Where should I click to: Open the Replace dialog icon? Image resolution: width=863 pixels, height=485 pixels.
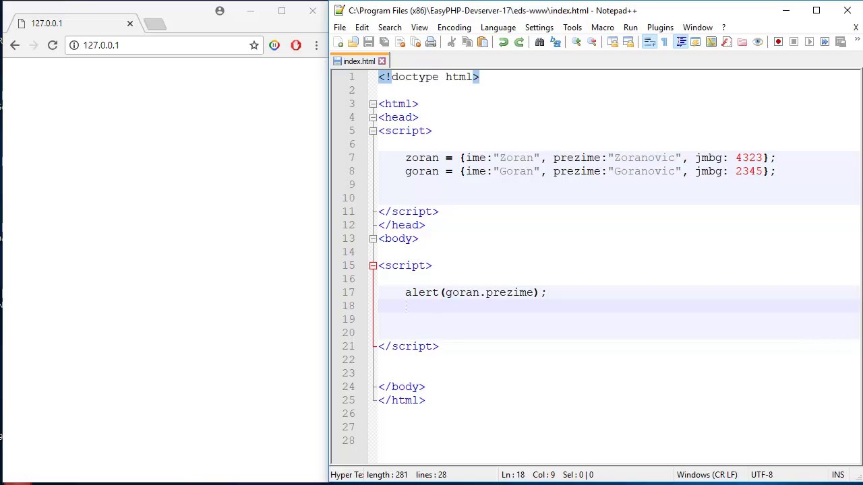(x=556, y=42)
